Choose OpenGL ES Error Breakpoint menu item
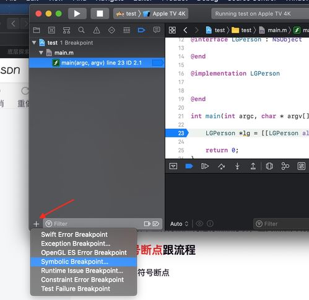 tap(84, 252)
